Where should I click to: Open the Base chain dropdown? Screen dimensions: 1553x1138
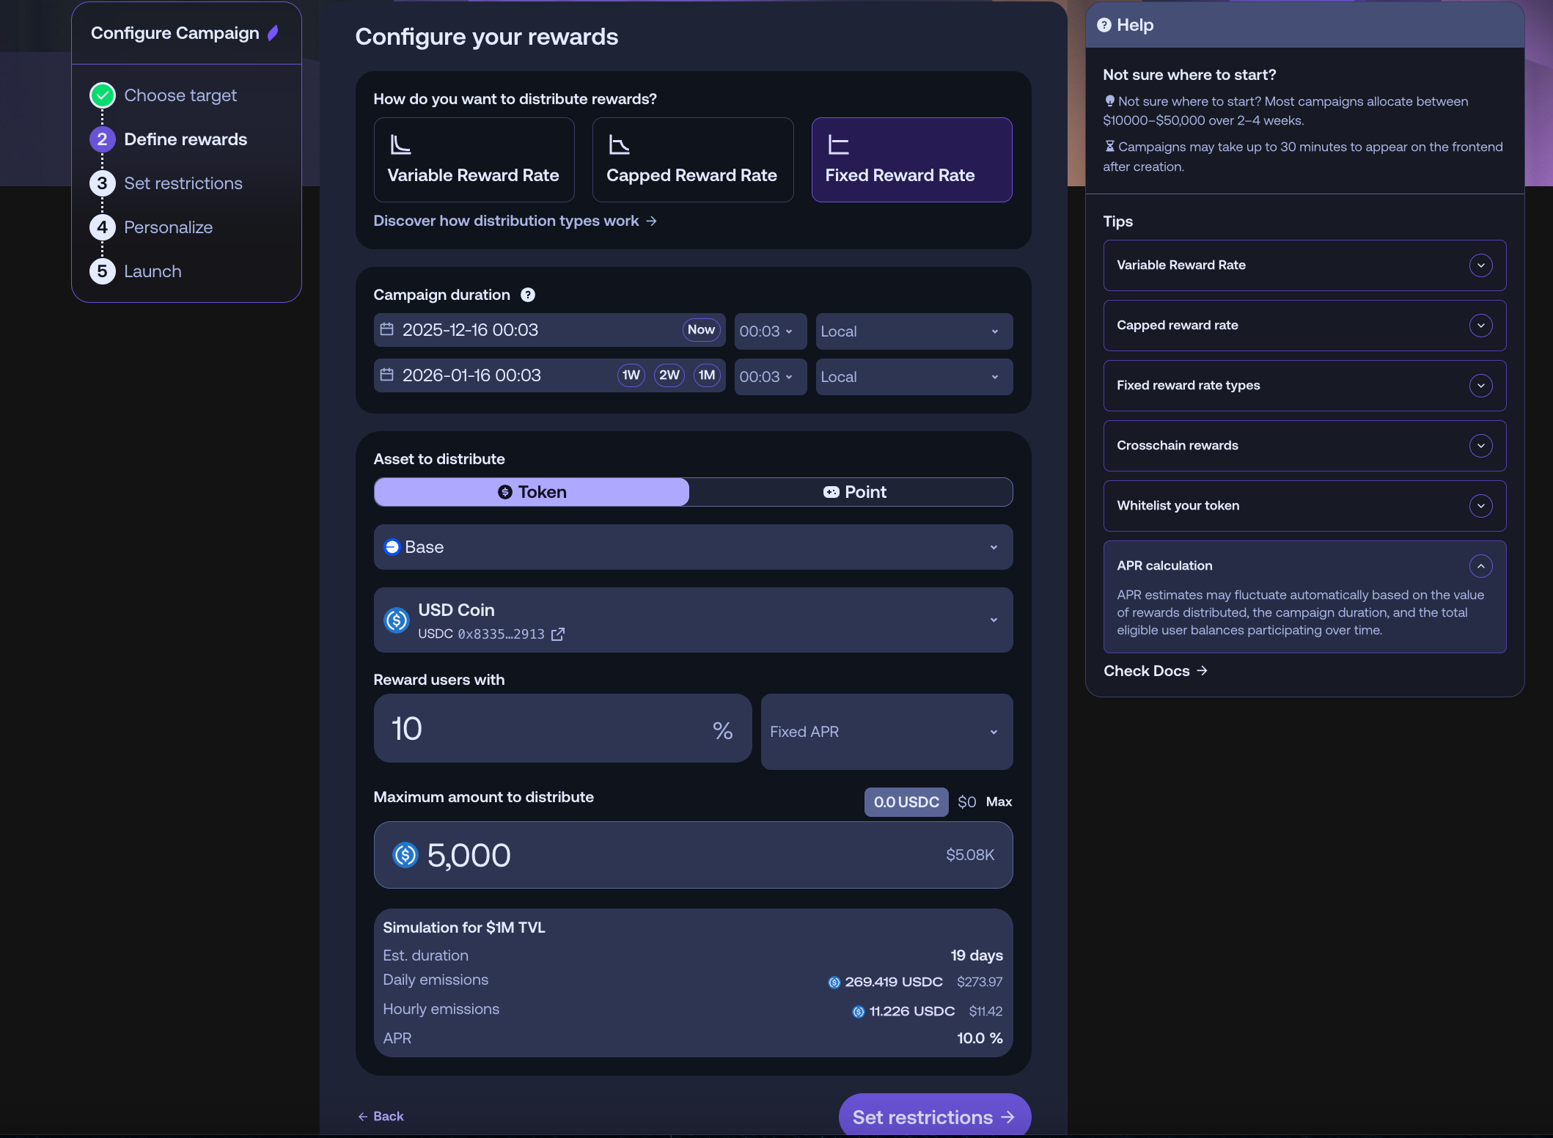point(693,547)
